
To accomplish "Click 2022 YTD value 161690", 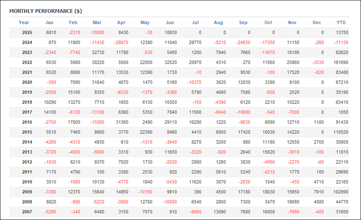I will click(341, 63).
